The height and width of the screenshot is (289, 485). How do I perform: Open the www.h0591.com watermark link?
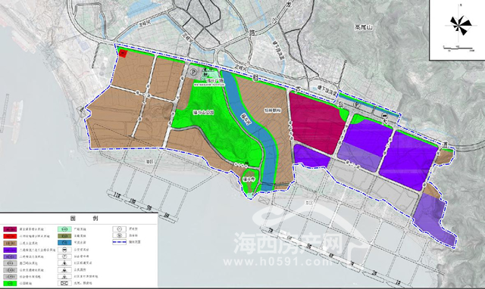point(277,263)
